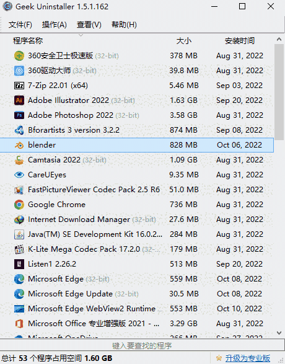Click the Adobe Illustrator Ai icon

click(x=19, y=100)
